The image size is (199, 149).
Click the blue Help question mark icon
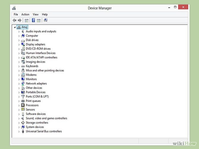[x=34, y=20]
